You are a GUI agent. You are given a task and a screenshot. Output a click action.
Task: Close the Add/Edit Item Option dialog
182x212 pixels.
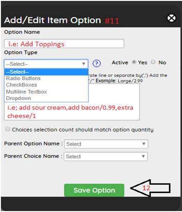tap(171, 18)
